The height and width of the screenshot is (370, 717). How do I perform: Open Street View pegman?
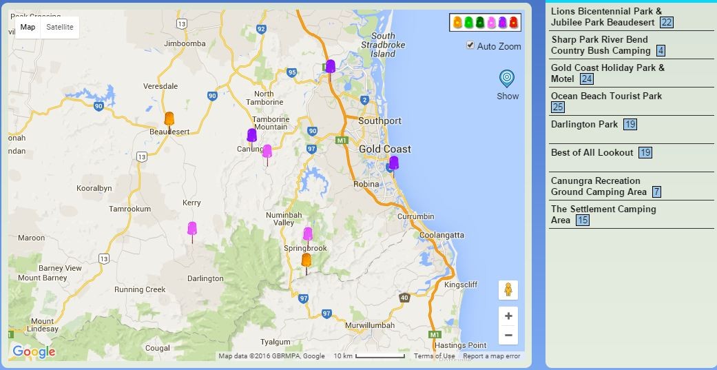pyautogui.click(x=508, y=290)
